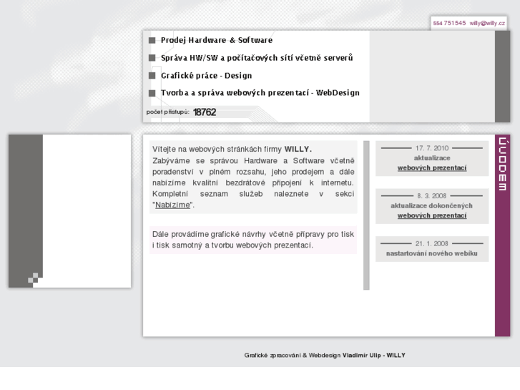Click the news date 8. 3. 2008
The width and height of the screenshot is (520, 390).
(432, 196)
